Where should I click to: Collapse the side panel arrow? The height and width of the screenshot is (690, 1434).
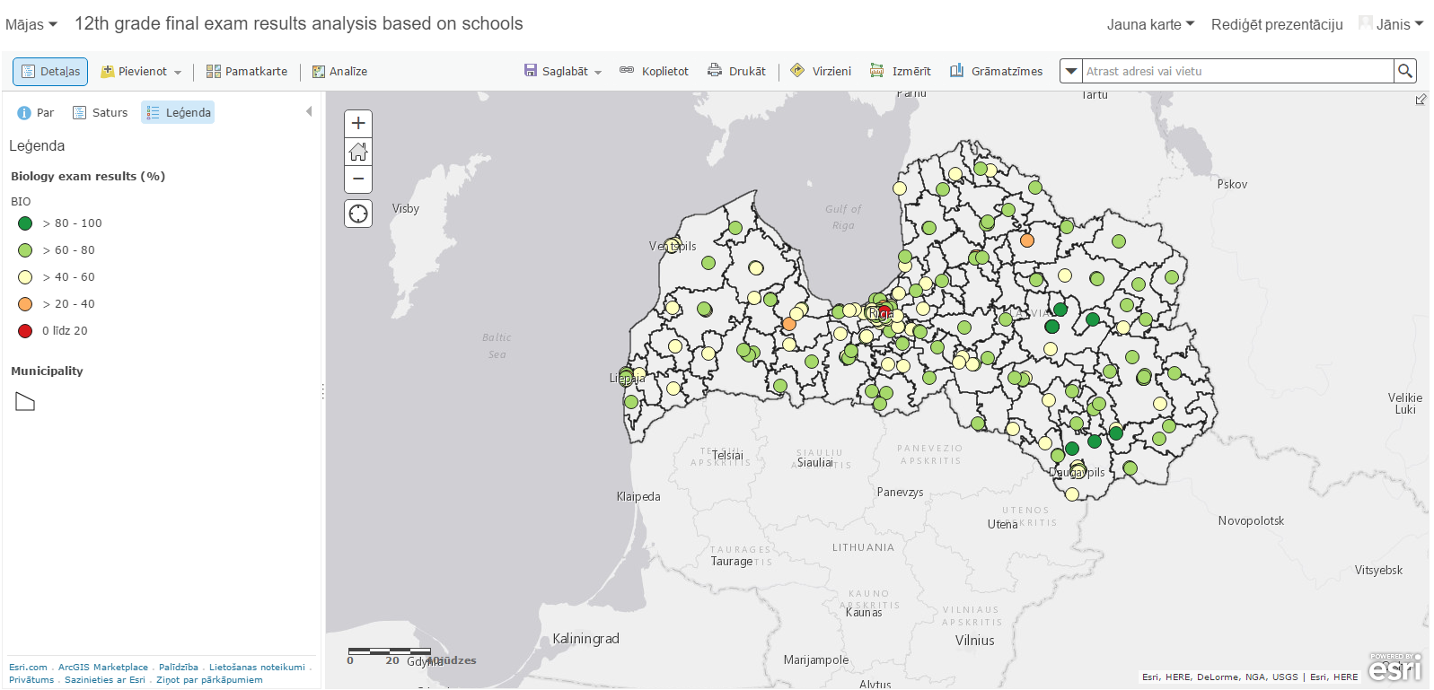[309, 112]
